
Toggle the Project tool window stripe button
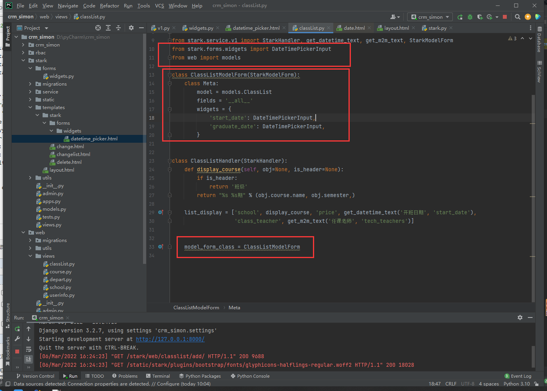tap(8, 37)
